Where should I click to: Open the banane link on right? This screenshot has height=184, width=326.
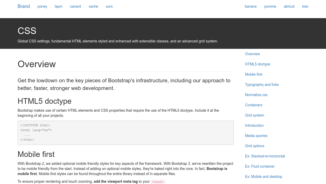pos(251,6)
